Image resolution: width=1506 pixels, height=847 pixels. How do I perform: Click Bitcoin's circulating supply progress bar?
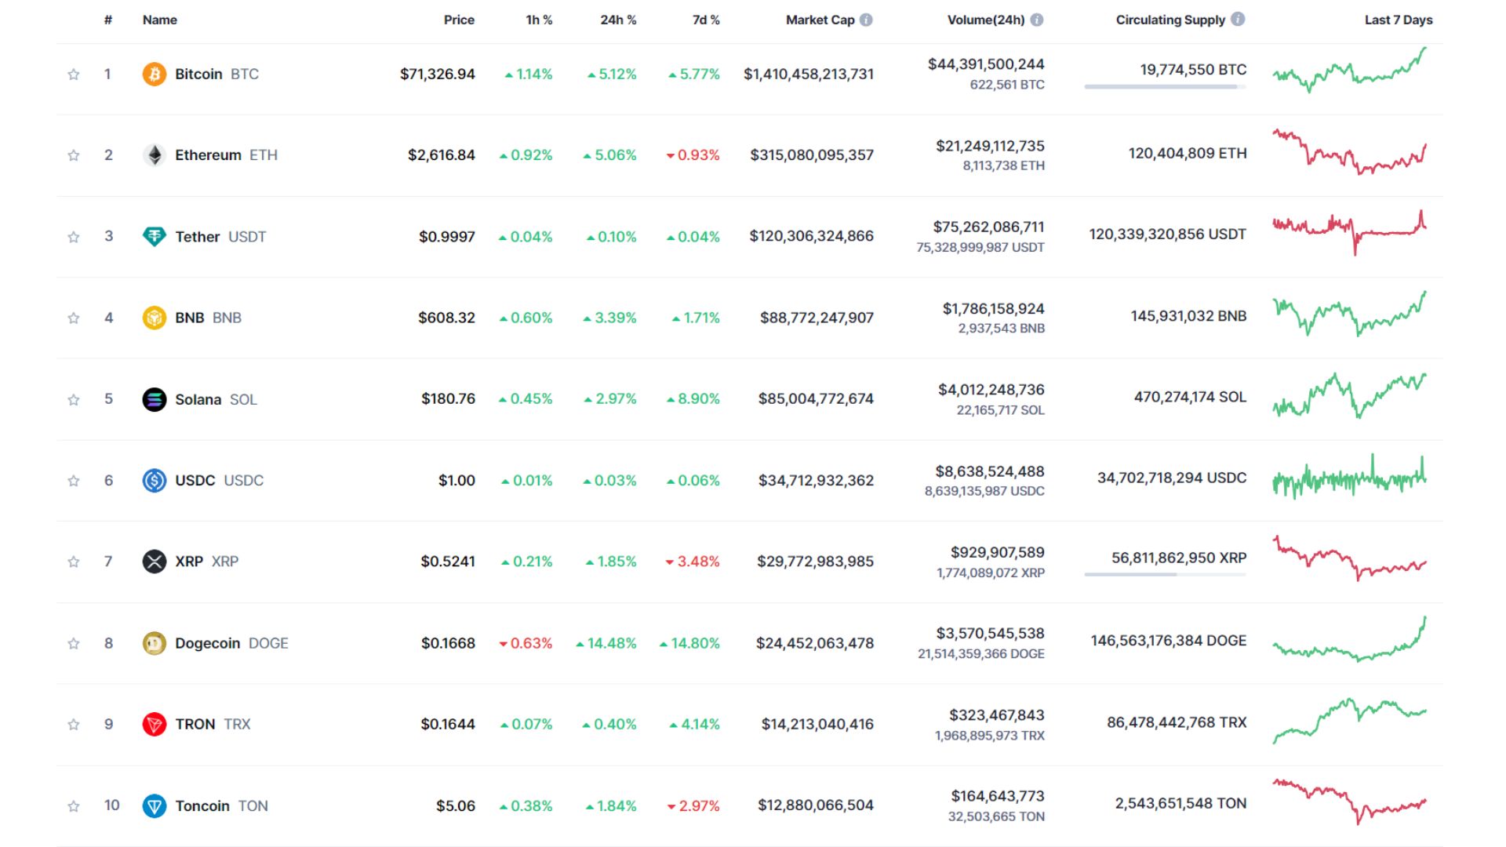coord(1163,87)
